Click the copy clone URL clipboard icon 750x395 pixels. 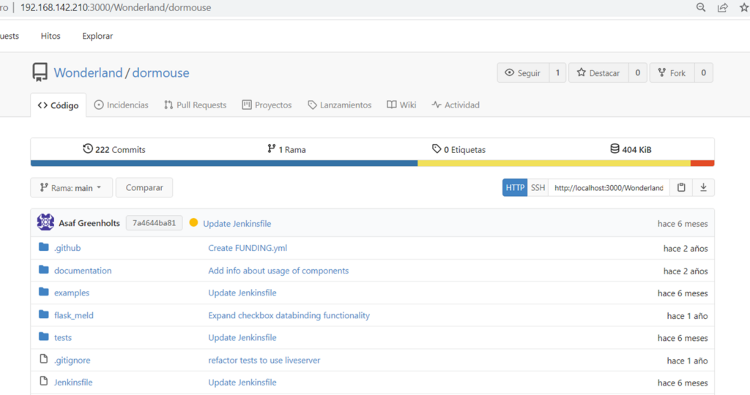(x=681, y=188)
